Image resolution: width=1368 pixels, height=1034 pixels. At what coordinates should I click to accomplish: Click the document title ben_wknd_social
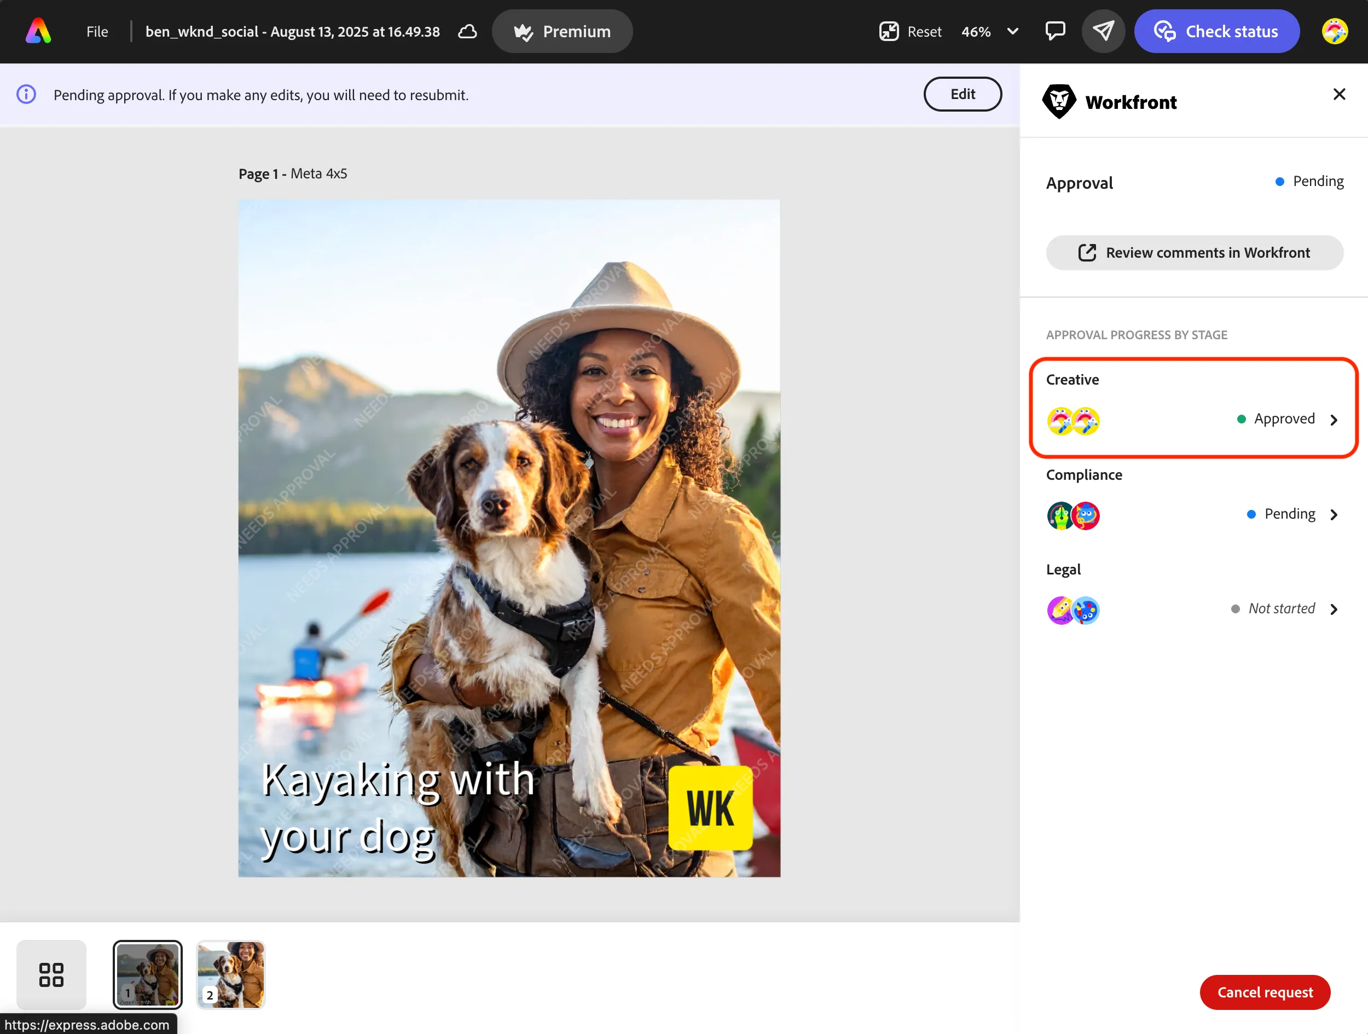pos(293,32)
